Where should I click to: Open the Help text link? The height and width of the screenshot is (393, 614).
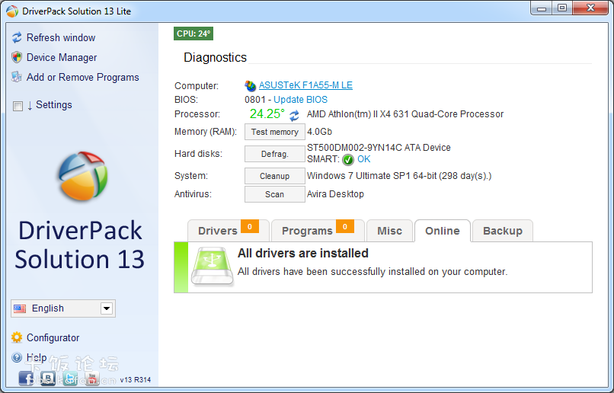pos(37,357)
